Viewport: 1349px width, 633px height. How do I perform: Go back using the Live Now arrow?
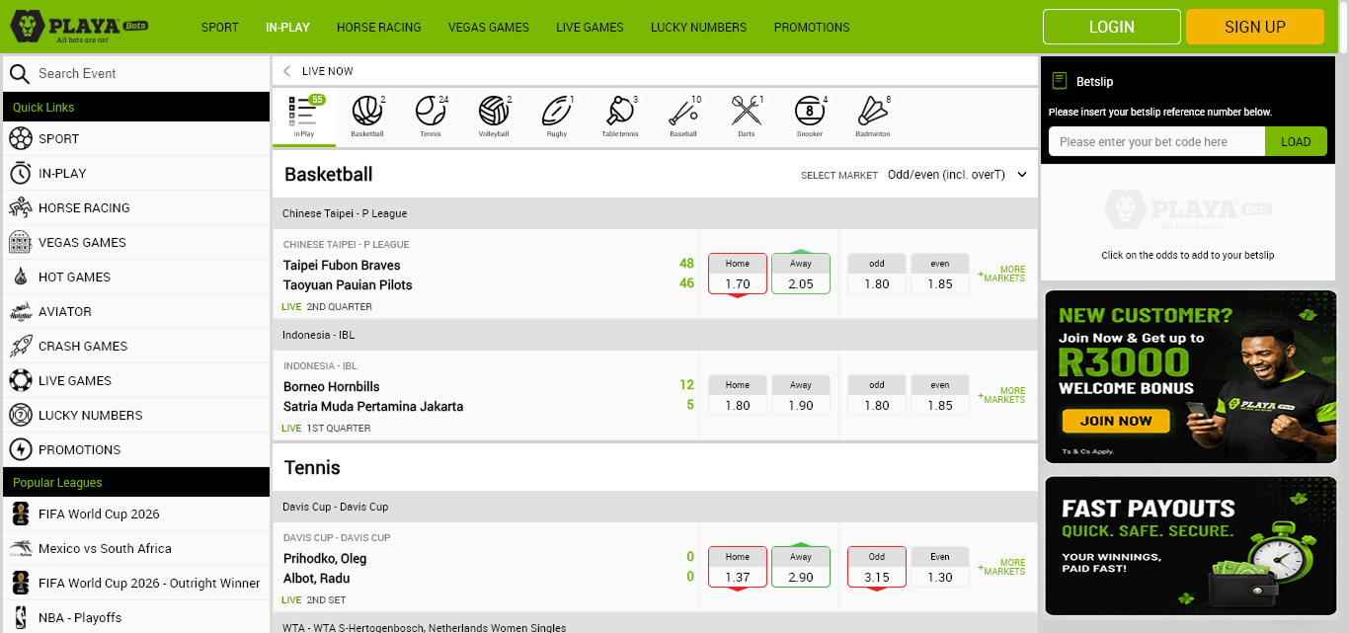click(287, 71)
